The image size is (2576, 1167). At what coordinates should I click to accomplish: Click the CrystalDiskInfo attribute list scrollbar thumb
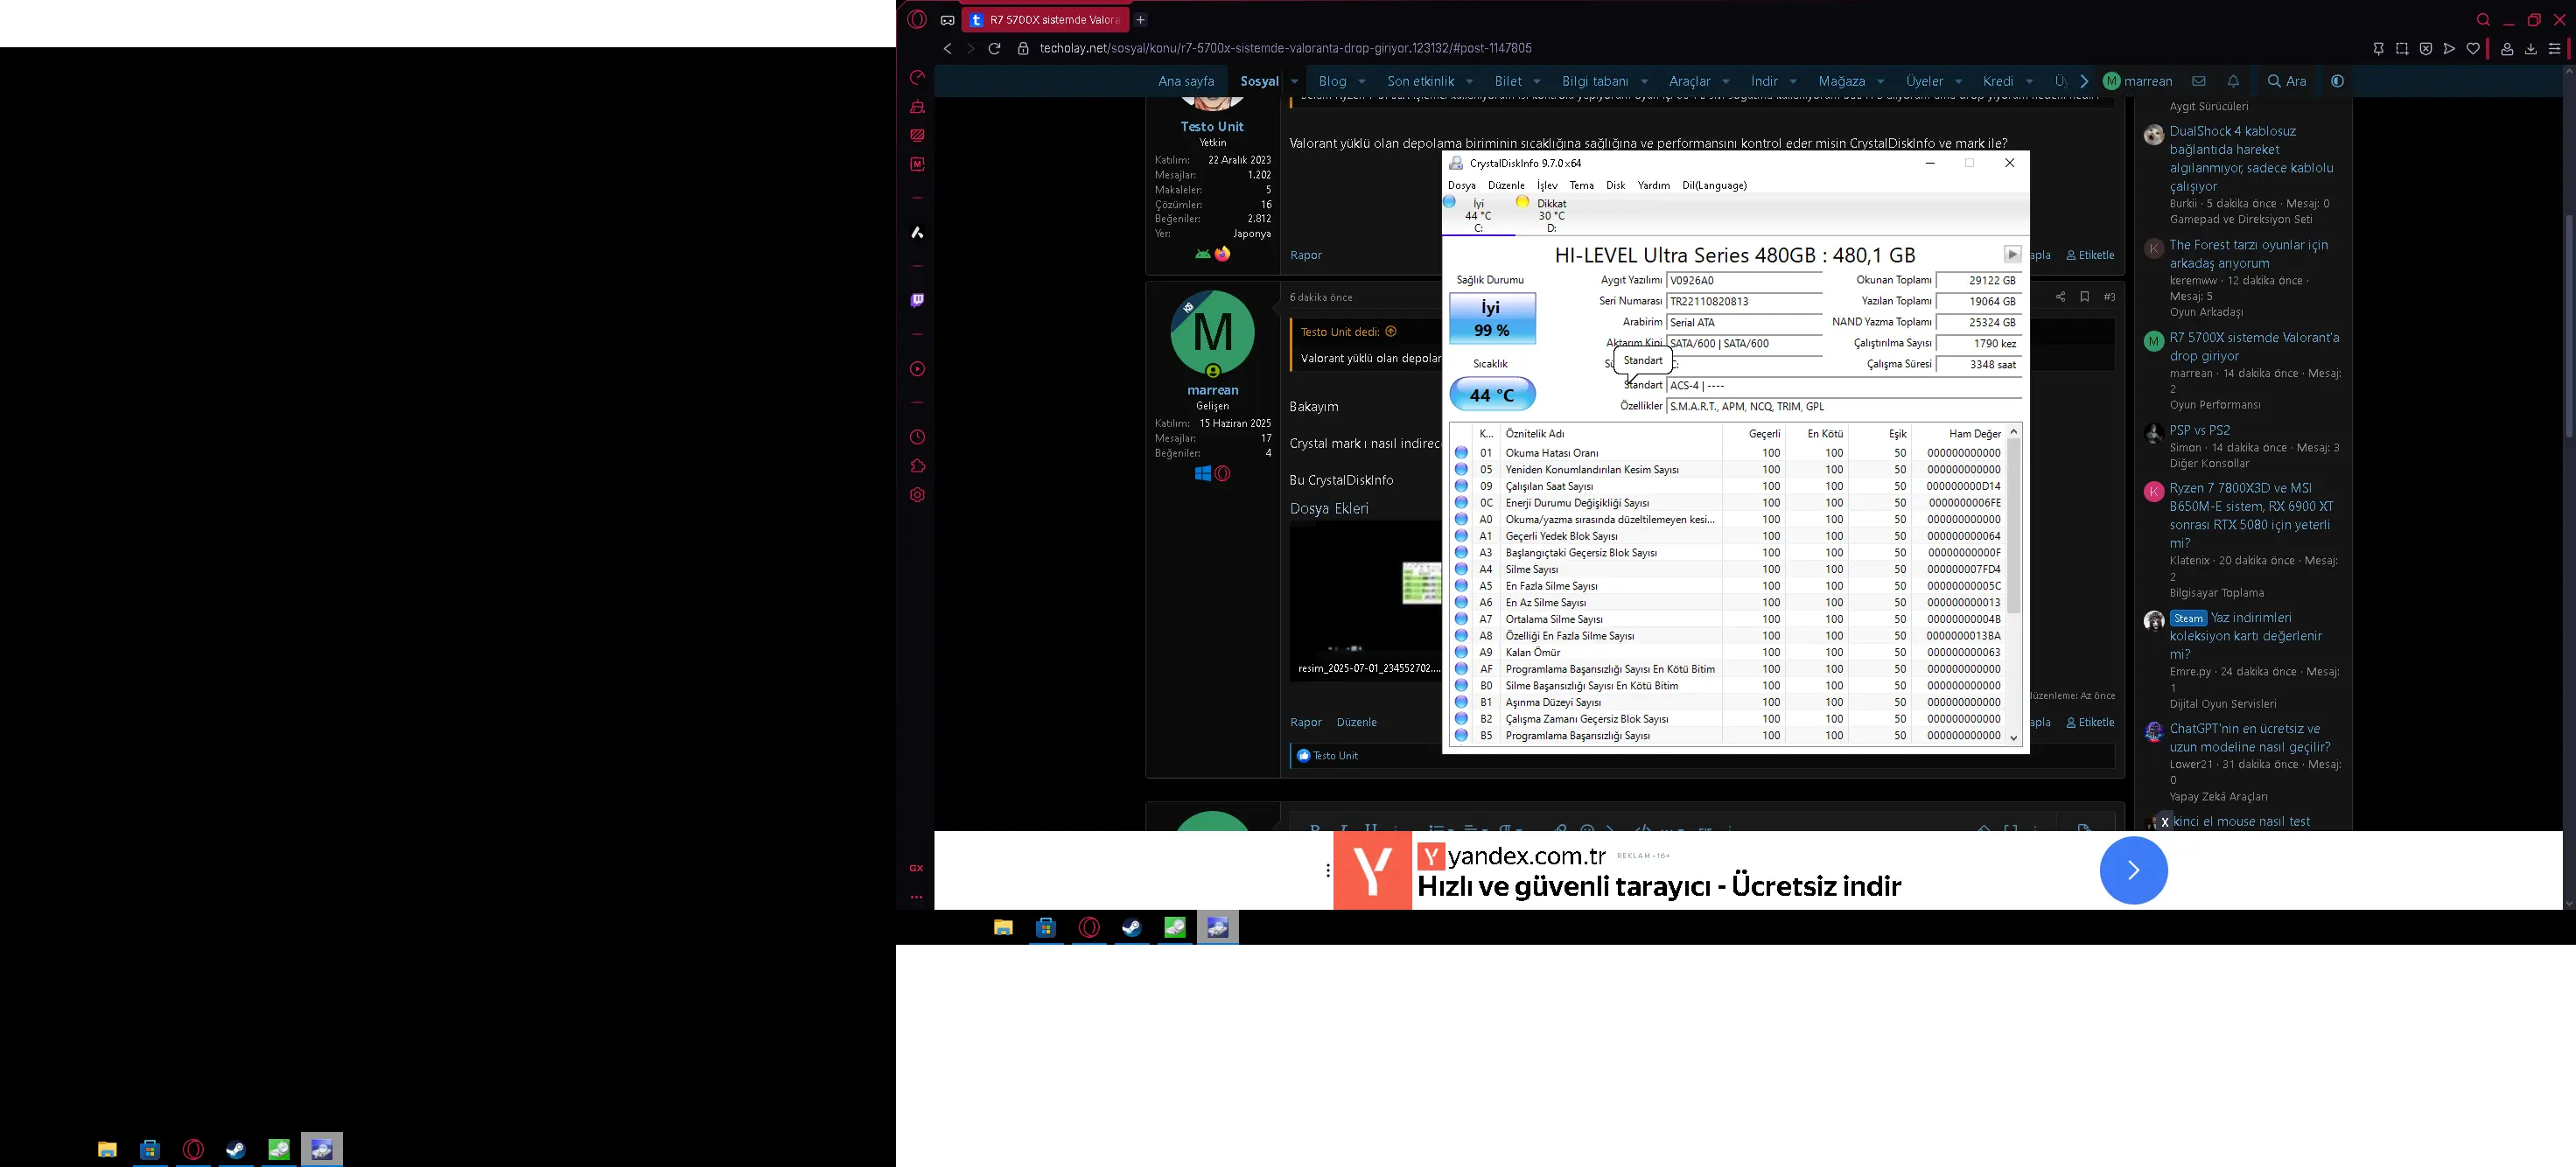click(2013, 526)
